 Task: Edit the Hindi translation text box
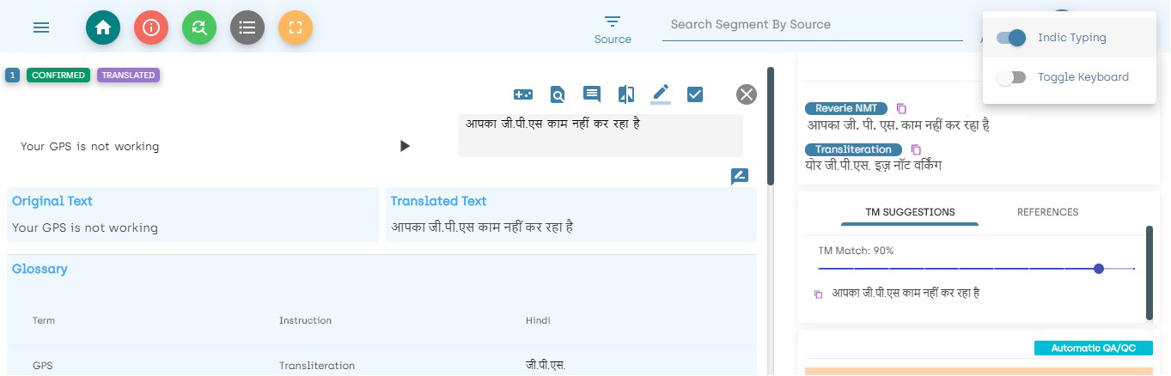coord(601,135)
